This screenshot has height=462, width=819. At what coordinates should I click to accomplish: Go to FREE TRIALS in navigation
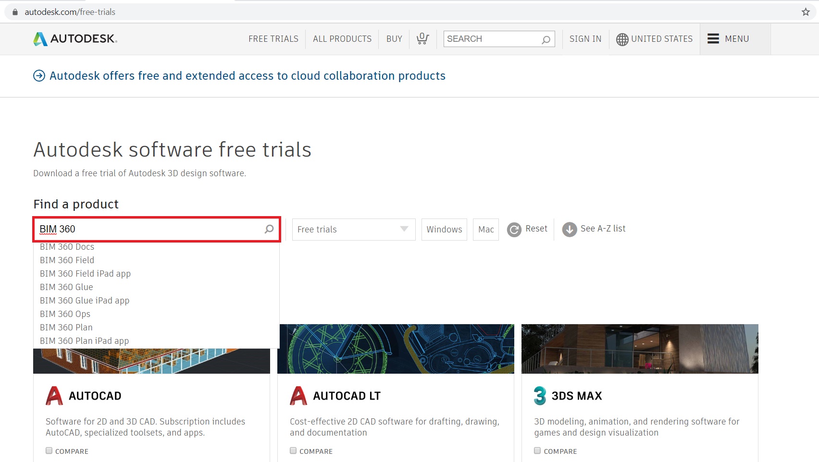point(273,39)
